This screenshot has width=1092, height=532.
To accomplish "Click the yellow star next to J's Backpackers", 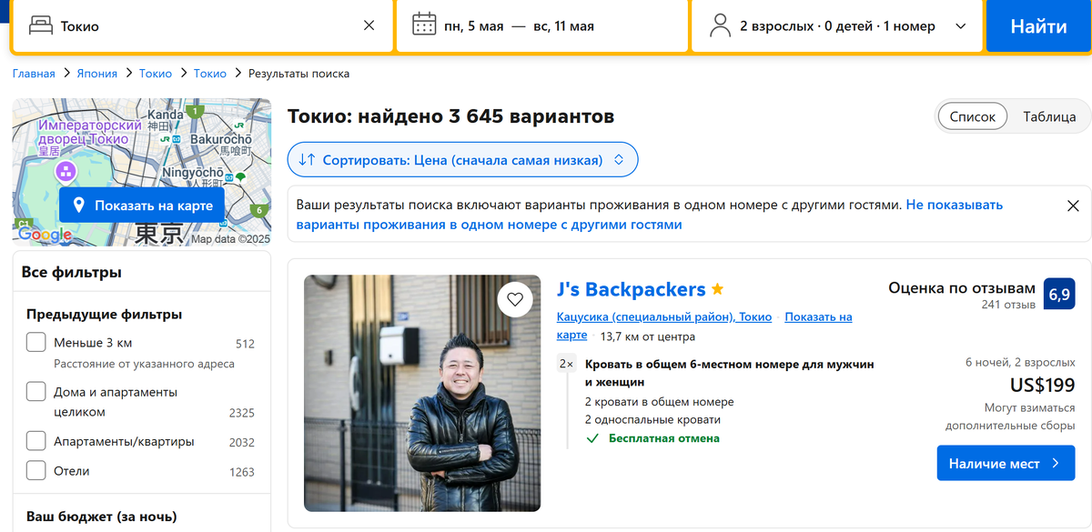I will coord(717,289).
